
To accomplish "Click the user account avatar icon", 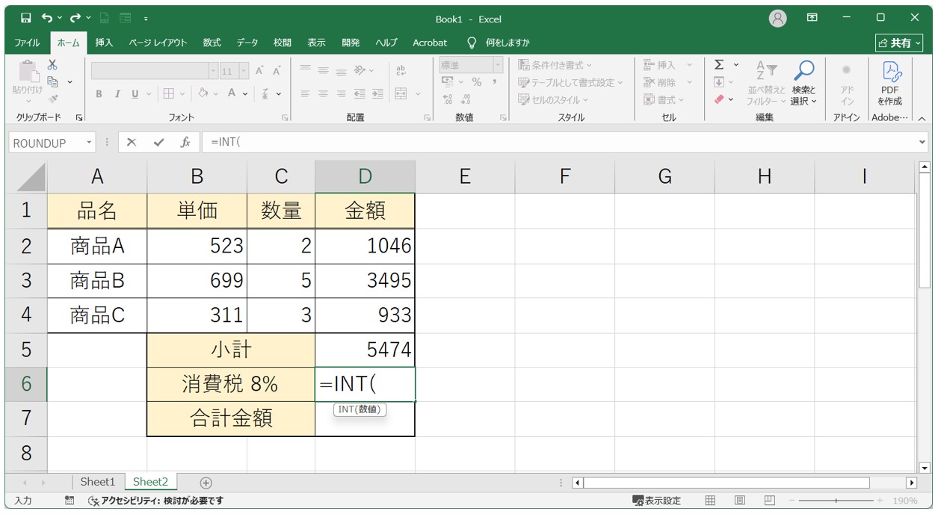I will pyautogui.click(x=778, y=19).
